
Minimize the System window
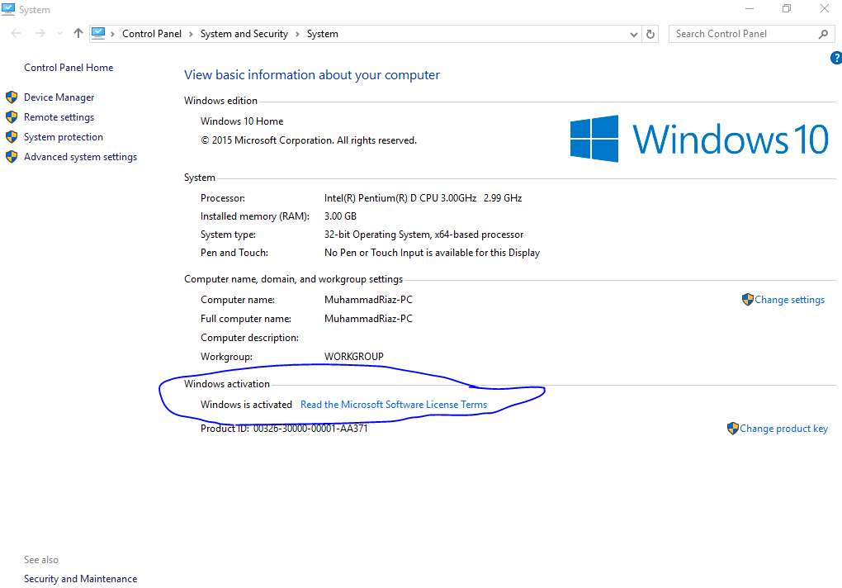(750, 8)
